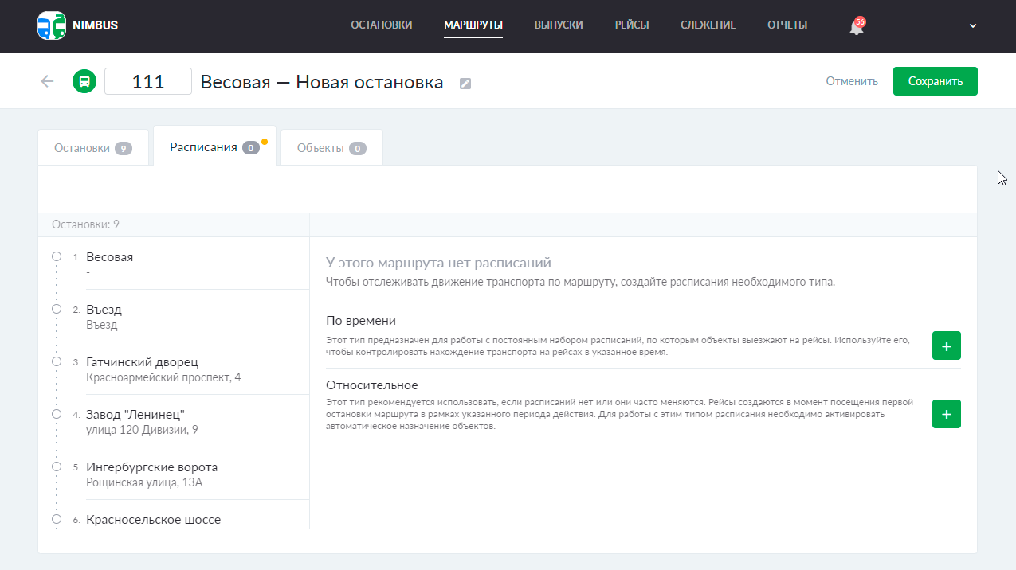Add a schedule of type 'Относительное'

coord(946,413)
